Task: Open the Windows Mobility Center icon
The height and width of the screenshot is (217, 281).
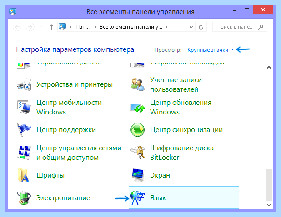Action: point(24,107)
